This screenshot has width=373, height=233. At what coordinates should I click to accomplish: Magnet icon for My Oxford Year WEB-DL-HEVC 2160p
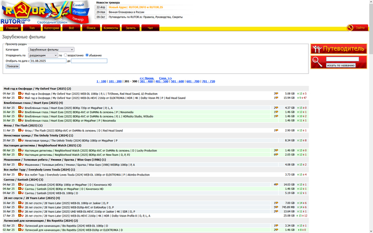22,98
